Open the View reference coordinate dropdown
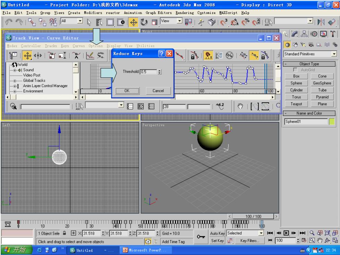This screenshot has width=340, height=255. (180, 21)
